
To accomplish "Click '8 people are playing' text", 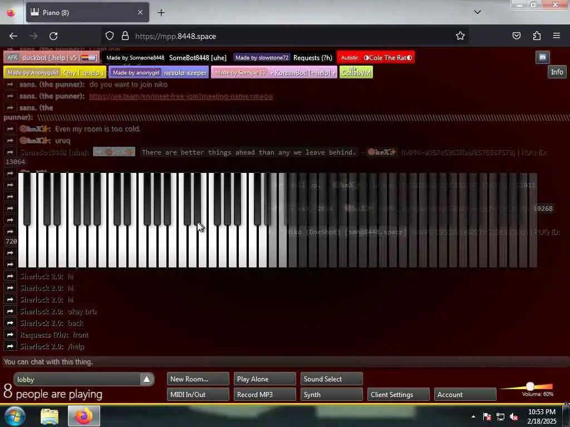I will (53, 393).
